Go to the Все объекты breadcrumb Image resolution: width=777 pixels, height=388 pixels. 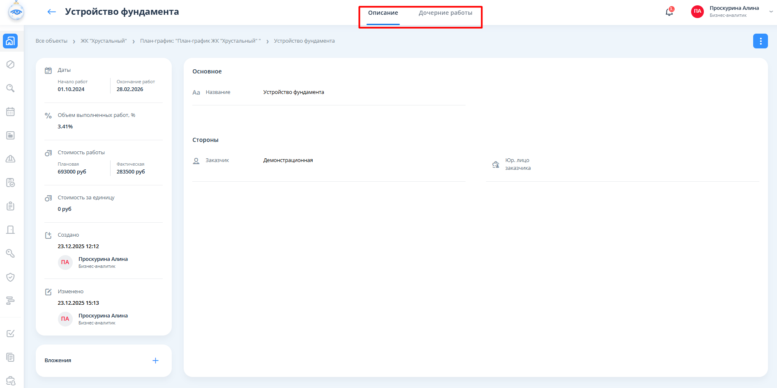51,41
